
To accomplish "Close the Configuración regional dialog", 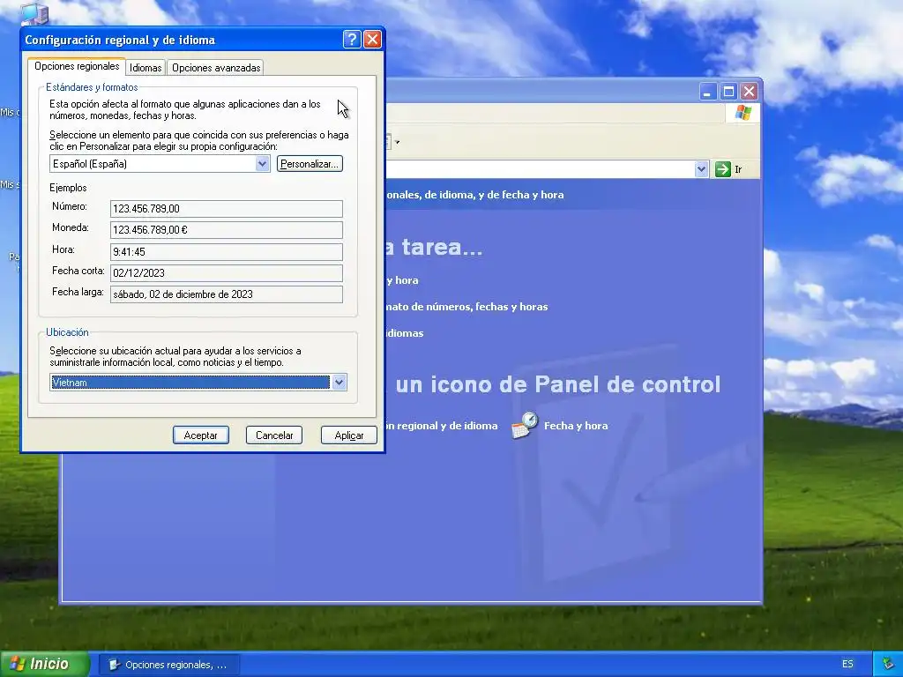I will pyautogui.click(x=373, y=39).
